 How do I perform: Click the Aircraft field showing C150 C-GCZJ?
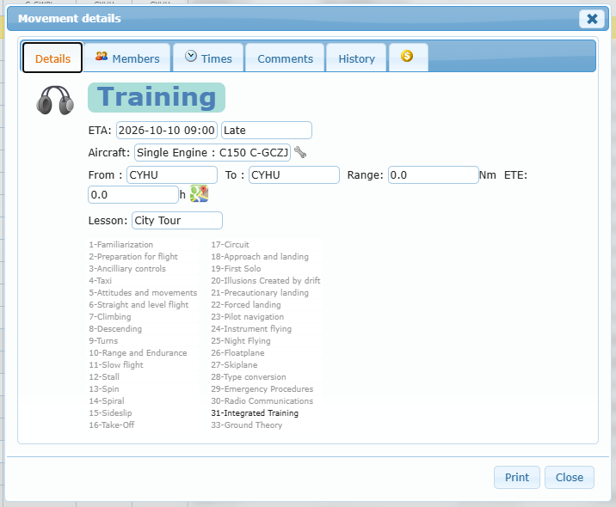pos(213,152)
